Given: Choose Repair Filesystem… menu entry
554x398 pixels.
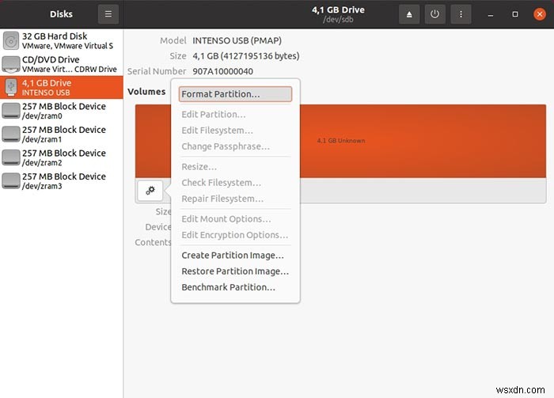Looking at the screenshot, I should click(235, 199).
